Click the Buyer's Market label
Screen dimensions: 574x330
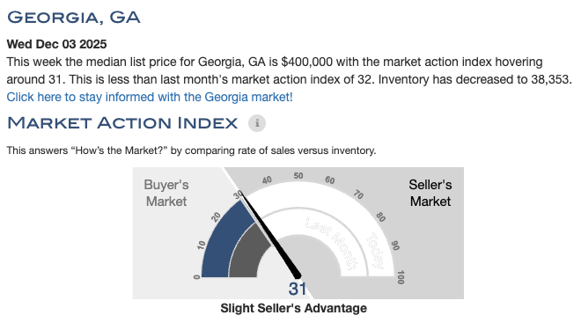(x=166, y=193)
